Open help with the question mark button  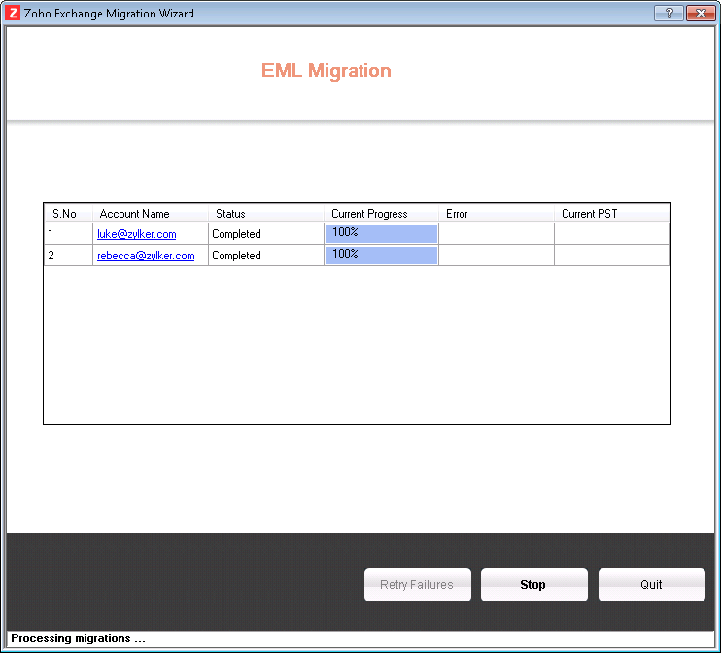(668, 14)
